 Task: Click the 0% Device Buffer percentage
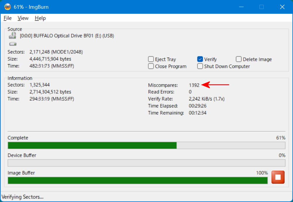282,155
